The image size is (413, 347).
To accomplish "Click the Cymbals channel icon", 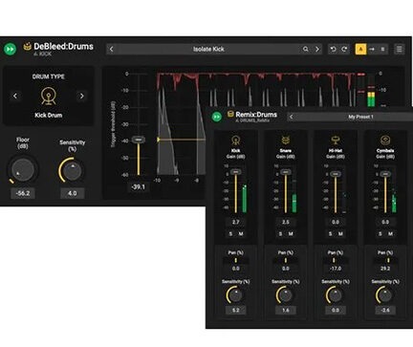I will pos(385,141).
